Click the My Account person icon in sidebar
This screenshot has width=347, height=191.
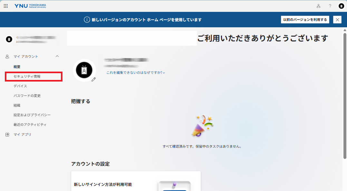7,56
